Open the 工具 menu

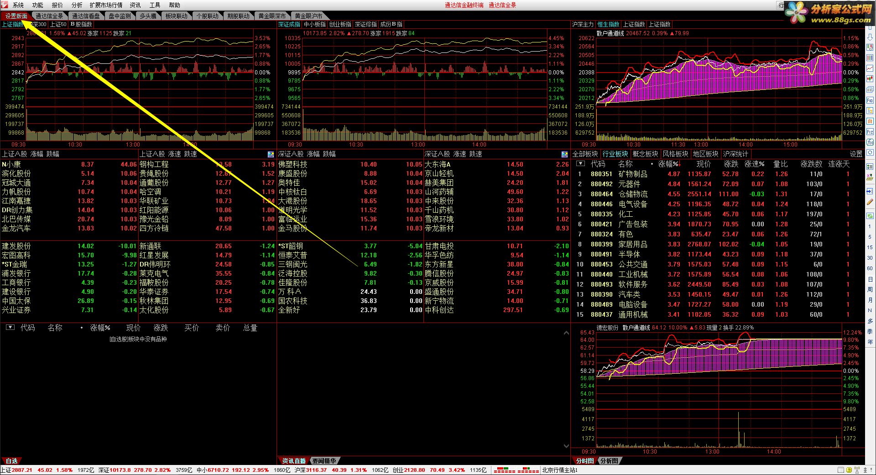[155, 5]
